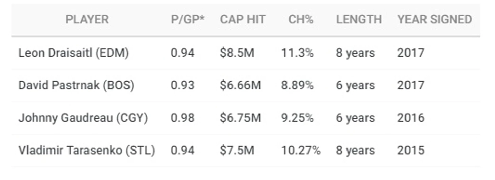Image resolution: width=495 pixels, height=180 pixels.
Task: Click the $6.75M cap hit value
Action: (240, 118)
